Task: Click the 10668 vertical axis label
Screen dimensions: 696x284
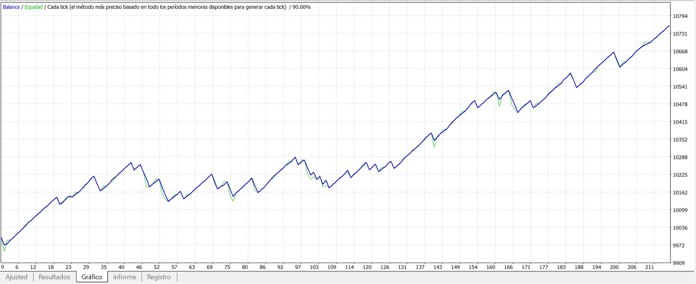Action: [x=681, y=52]
